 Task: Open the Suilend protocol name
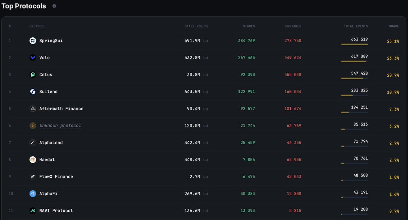tap(48, 92)
